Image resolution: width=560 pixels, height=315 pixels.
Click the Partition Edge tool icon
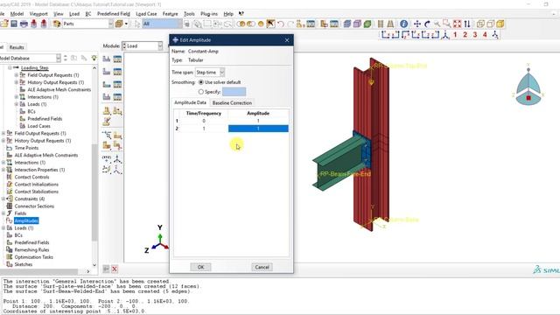[x=107, y=135]
